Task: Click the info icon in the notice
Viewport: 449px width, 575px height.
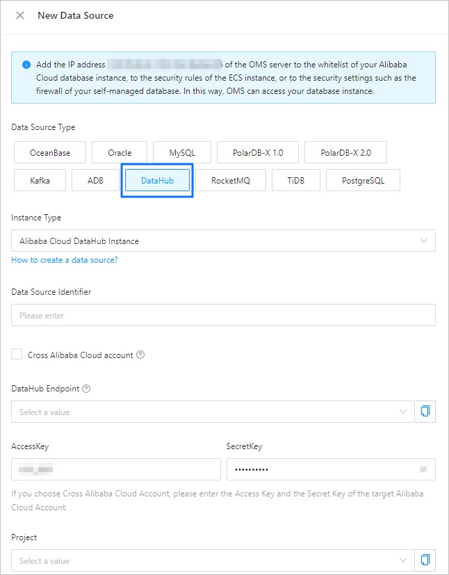Action: point(26,65)
